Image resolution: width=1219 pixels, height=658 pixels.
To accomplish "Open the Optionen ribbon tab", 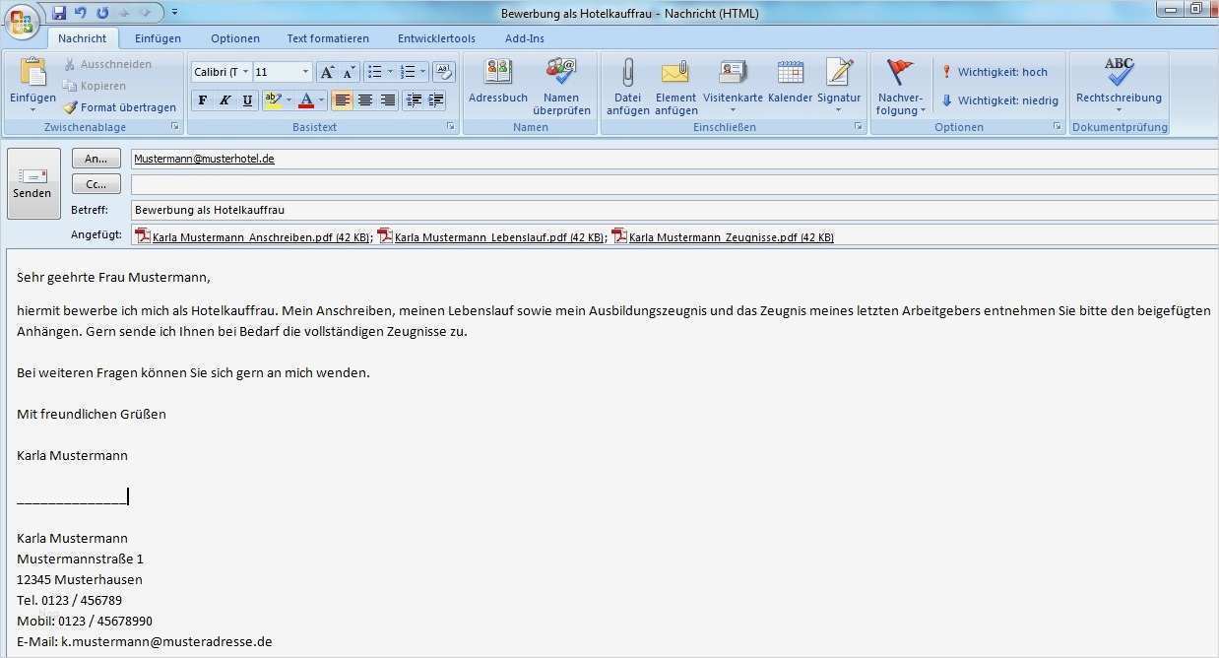I will point(235,37).
